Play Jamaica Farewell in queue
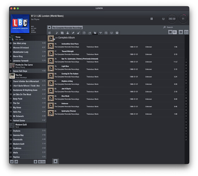Image resolution: width=198 pixels, height=176 pixels. [x=28, y=61]
